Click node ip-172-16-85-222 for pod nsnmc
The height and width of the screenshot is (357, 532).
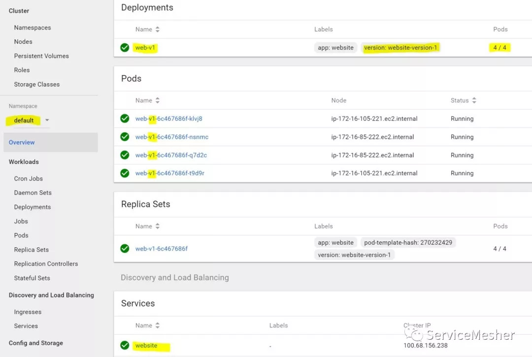pyautogui.click(x=372, y=137)
